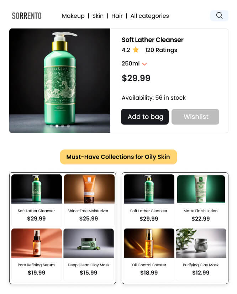The height and width of the screenshot is (294, 237).
Task: View the Matte Finish Lotion product
Action: 201,189
